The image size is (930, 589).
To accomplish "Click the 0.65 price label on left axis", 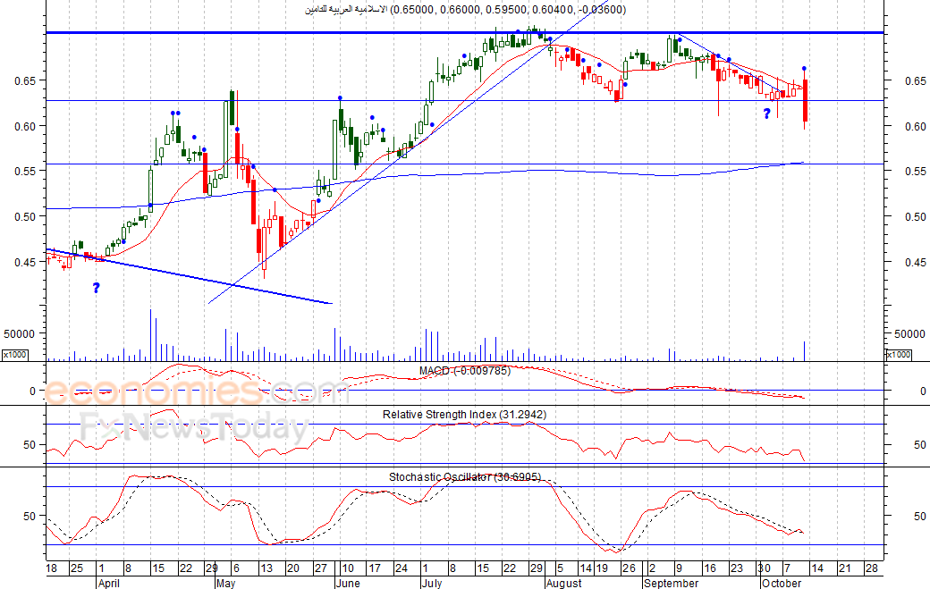I will coord(27,80).
